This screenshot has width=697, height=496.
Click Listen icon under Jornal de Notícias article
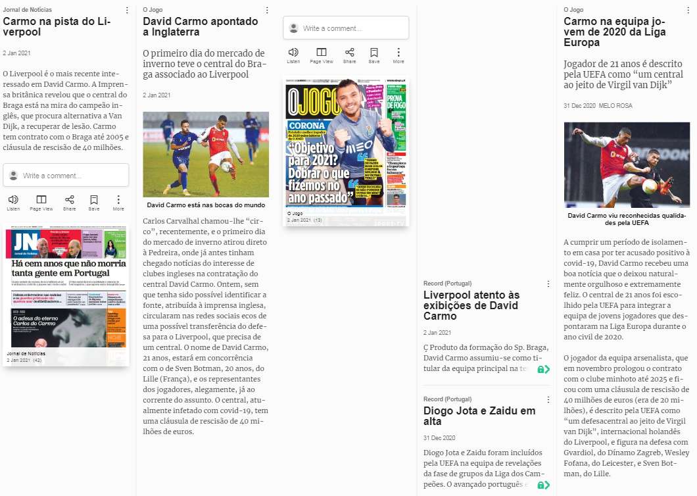tap(13, 200)
